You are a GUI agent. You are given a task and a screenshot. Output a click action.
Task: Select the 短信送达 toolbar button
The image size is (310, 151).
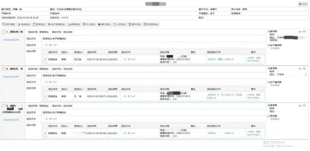point(39,24)
